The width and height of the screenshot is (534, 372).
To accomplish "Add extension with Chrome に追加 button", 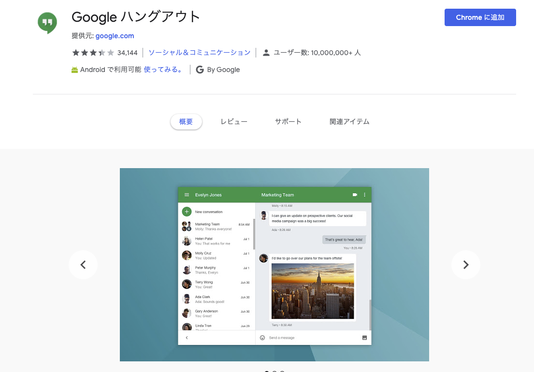I will pyautogui.click(x=480, y=17).
